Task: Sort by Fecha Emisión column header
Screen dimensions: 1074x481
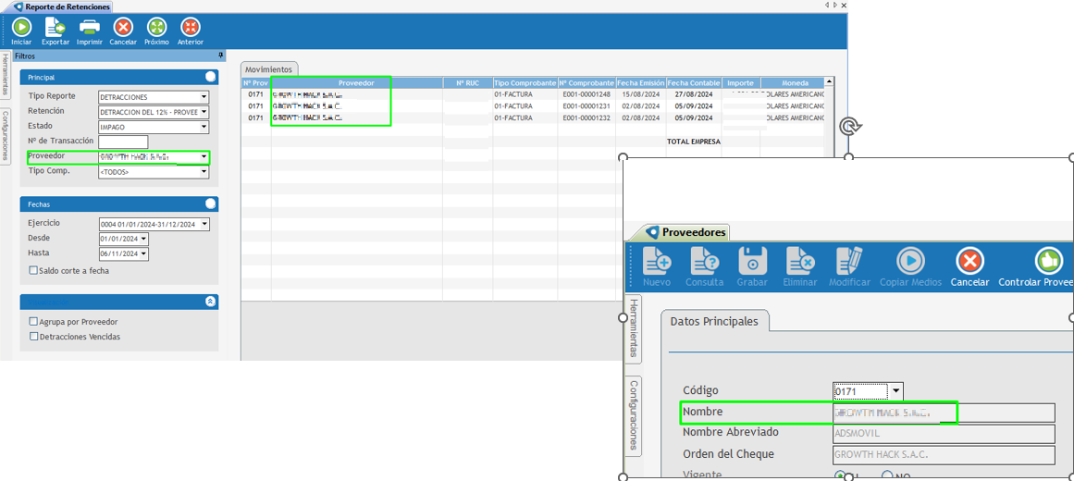Action: pyautogui.click(x=640, y=83)
